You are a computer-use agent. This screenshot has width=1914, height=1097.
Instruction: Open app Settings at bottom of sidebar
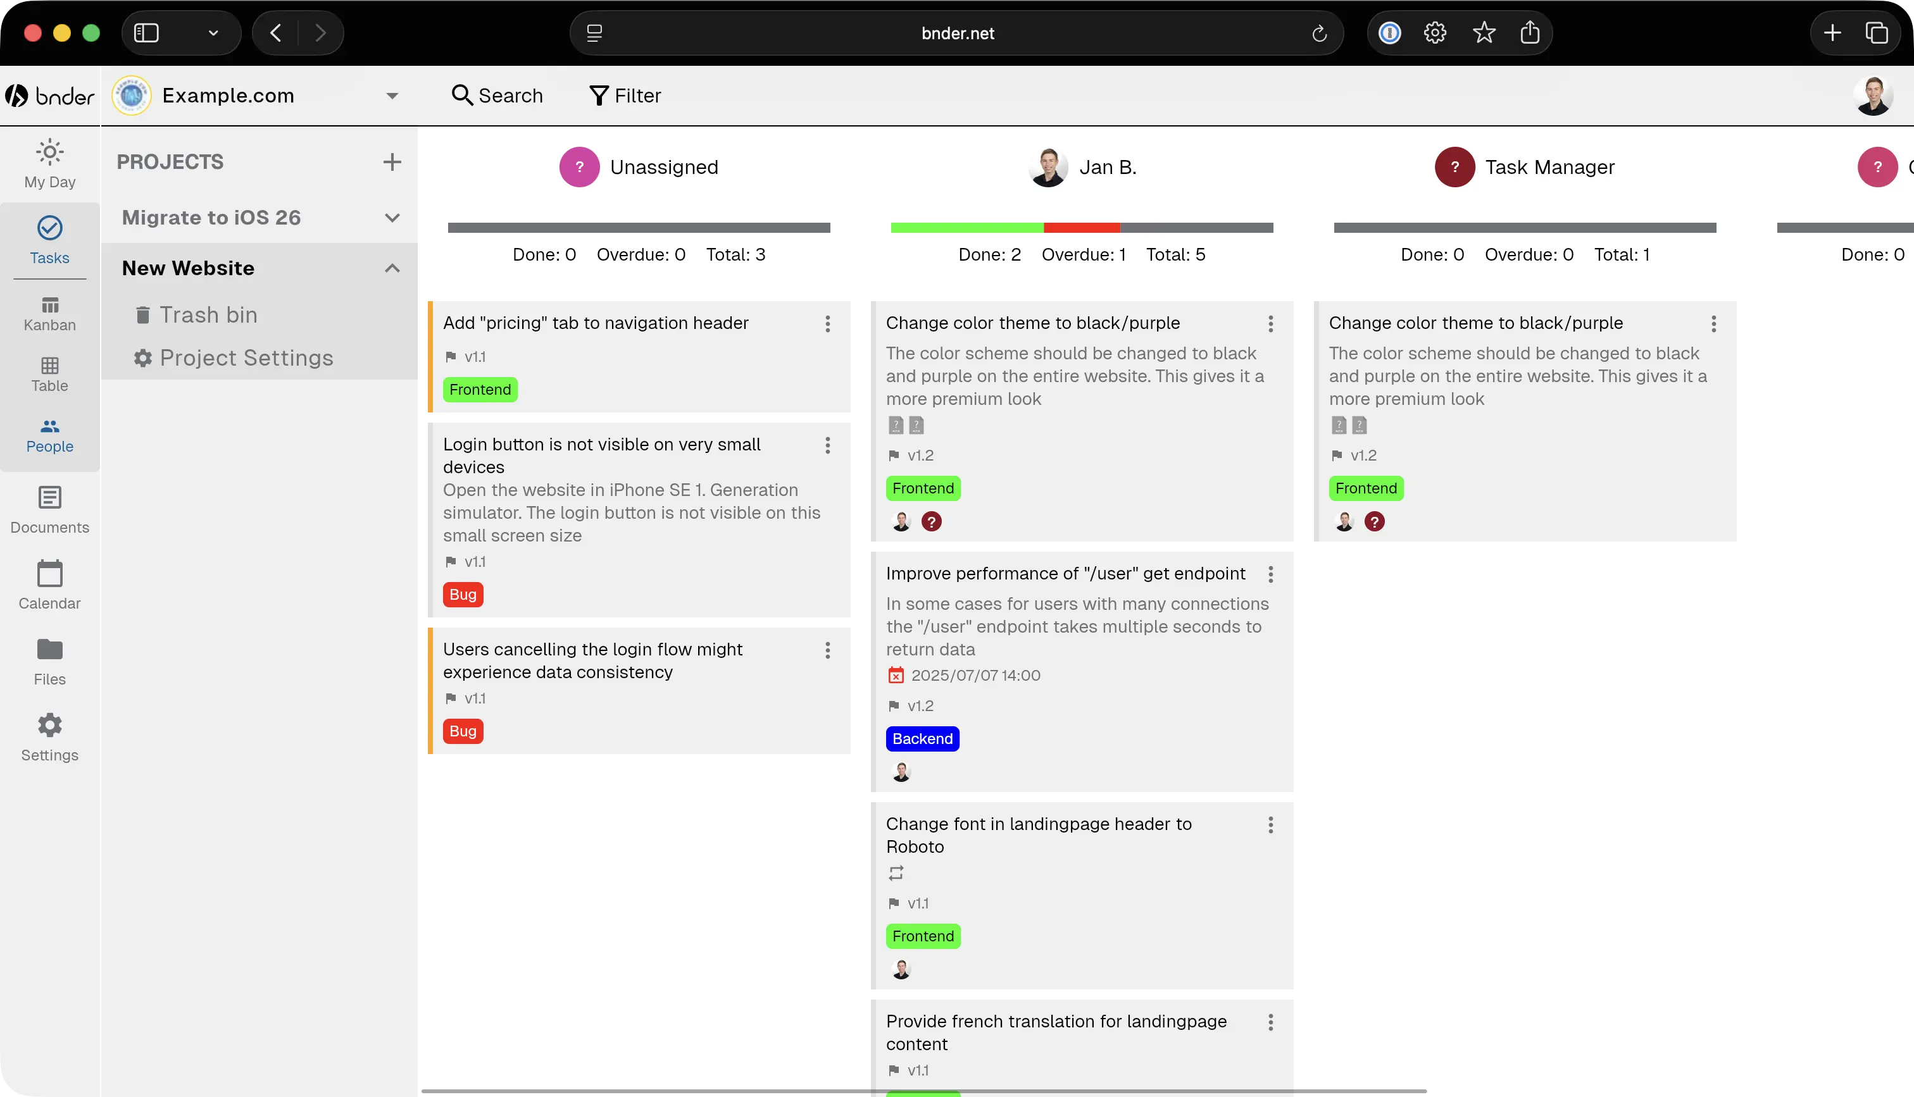click(x=49, y=736)
